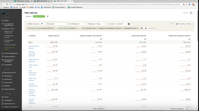199x111 pixels.
Task: Sort by Общая оценка column arrow
Action: click(58, 36)
